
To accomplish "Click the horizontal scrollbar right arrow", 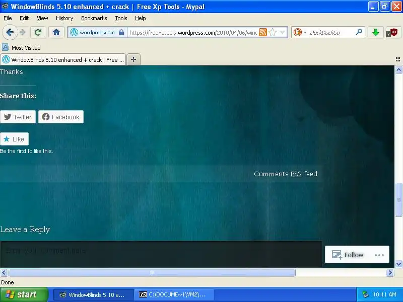I will point(390,272).
